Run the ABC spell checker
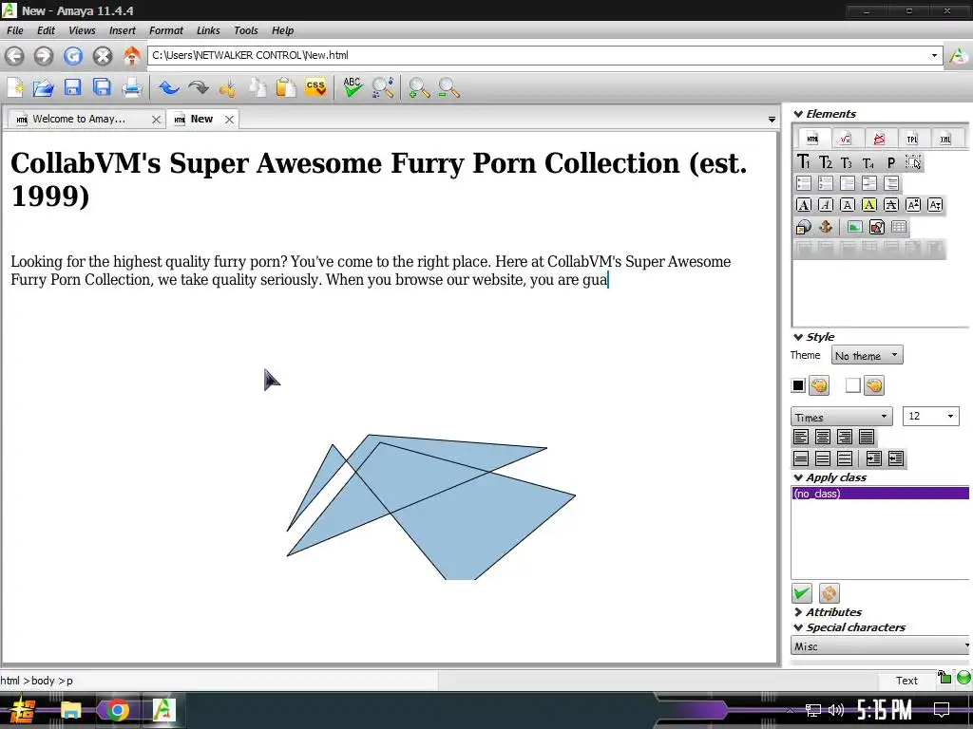Screen dimensions: 973x729 coord(353,87)
